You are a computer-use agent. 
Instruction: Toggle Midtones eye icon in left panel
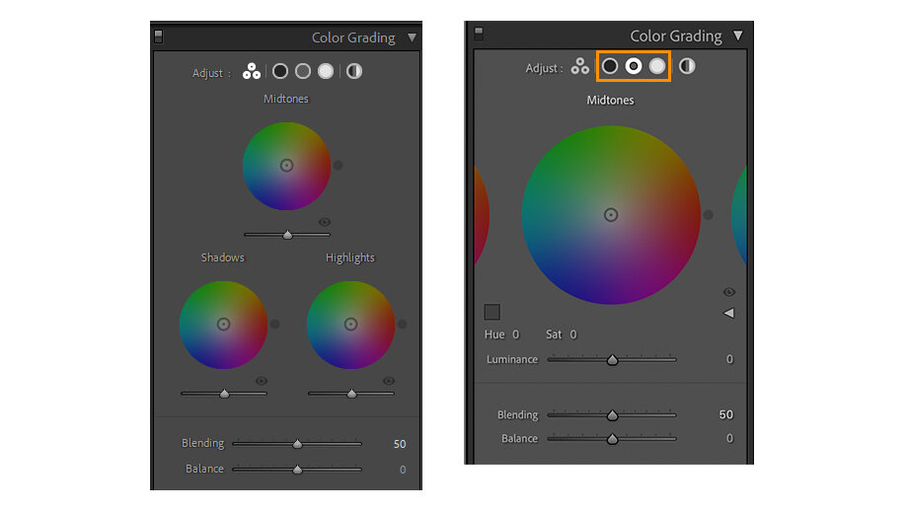click(x=325, y=222)
